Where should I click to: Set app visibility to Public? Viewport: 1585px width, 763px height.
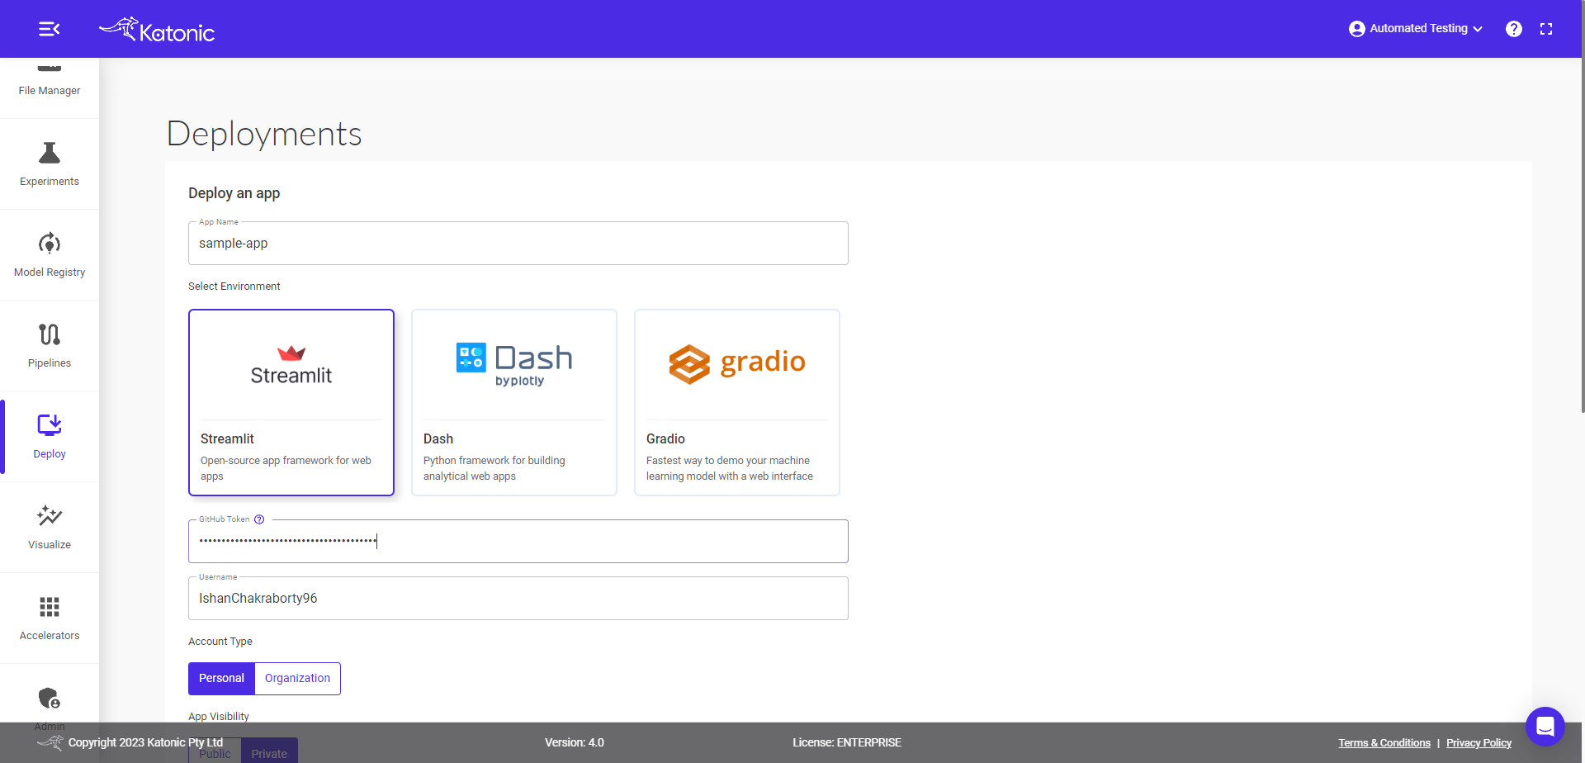click(x=215, y=752)
